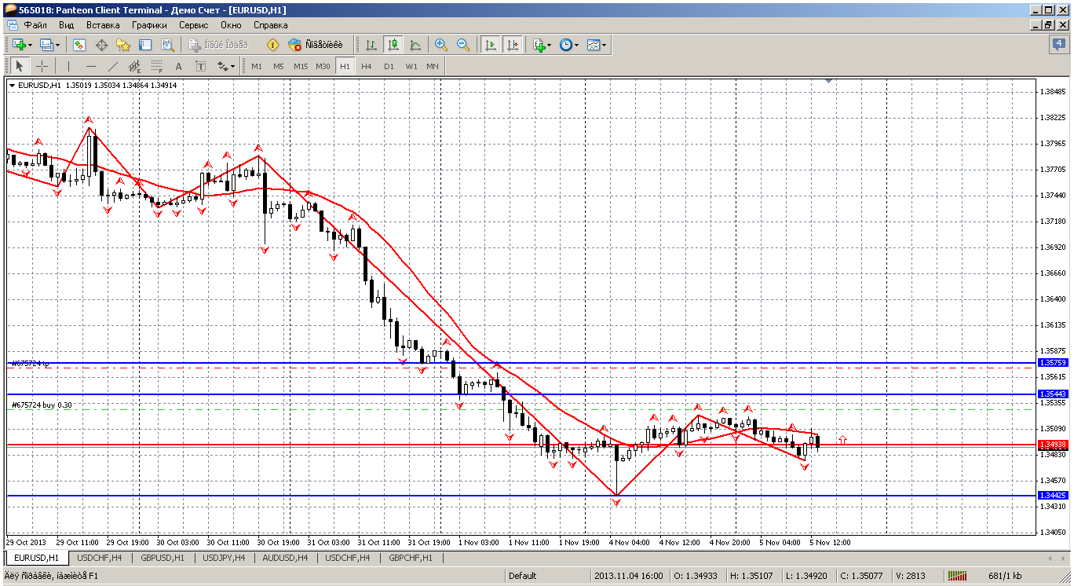Select the horizontal line drawing tool
1074x586 pixels.
(x=90, y=66)
